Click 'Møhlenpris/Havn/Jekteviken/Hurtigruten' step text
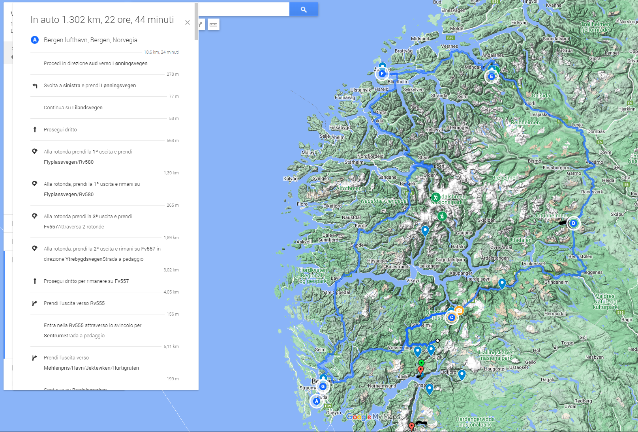The height and width of the screenshot is (432, 638). point(91,368)
